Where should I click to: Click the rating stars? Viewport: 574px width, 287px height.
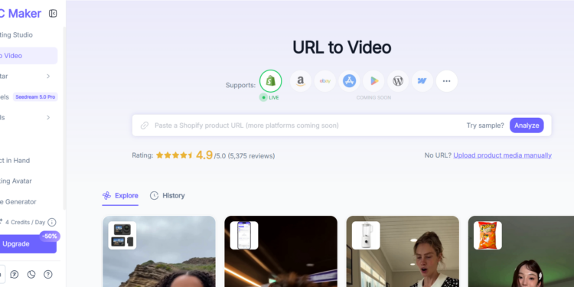click(x=174, y=155)
